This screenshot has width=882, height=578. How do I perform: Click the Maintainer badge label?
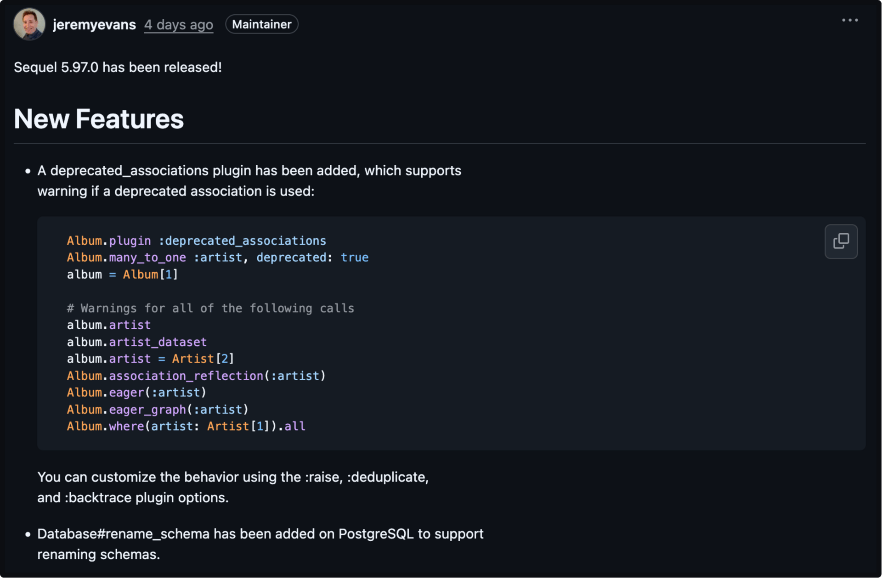[x=261, y=24]
